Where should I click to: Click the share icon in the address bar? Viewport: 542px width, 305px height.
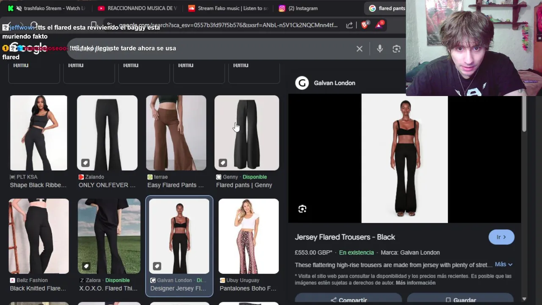349,25
